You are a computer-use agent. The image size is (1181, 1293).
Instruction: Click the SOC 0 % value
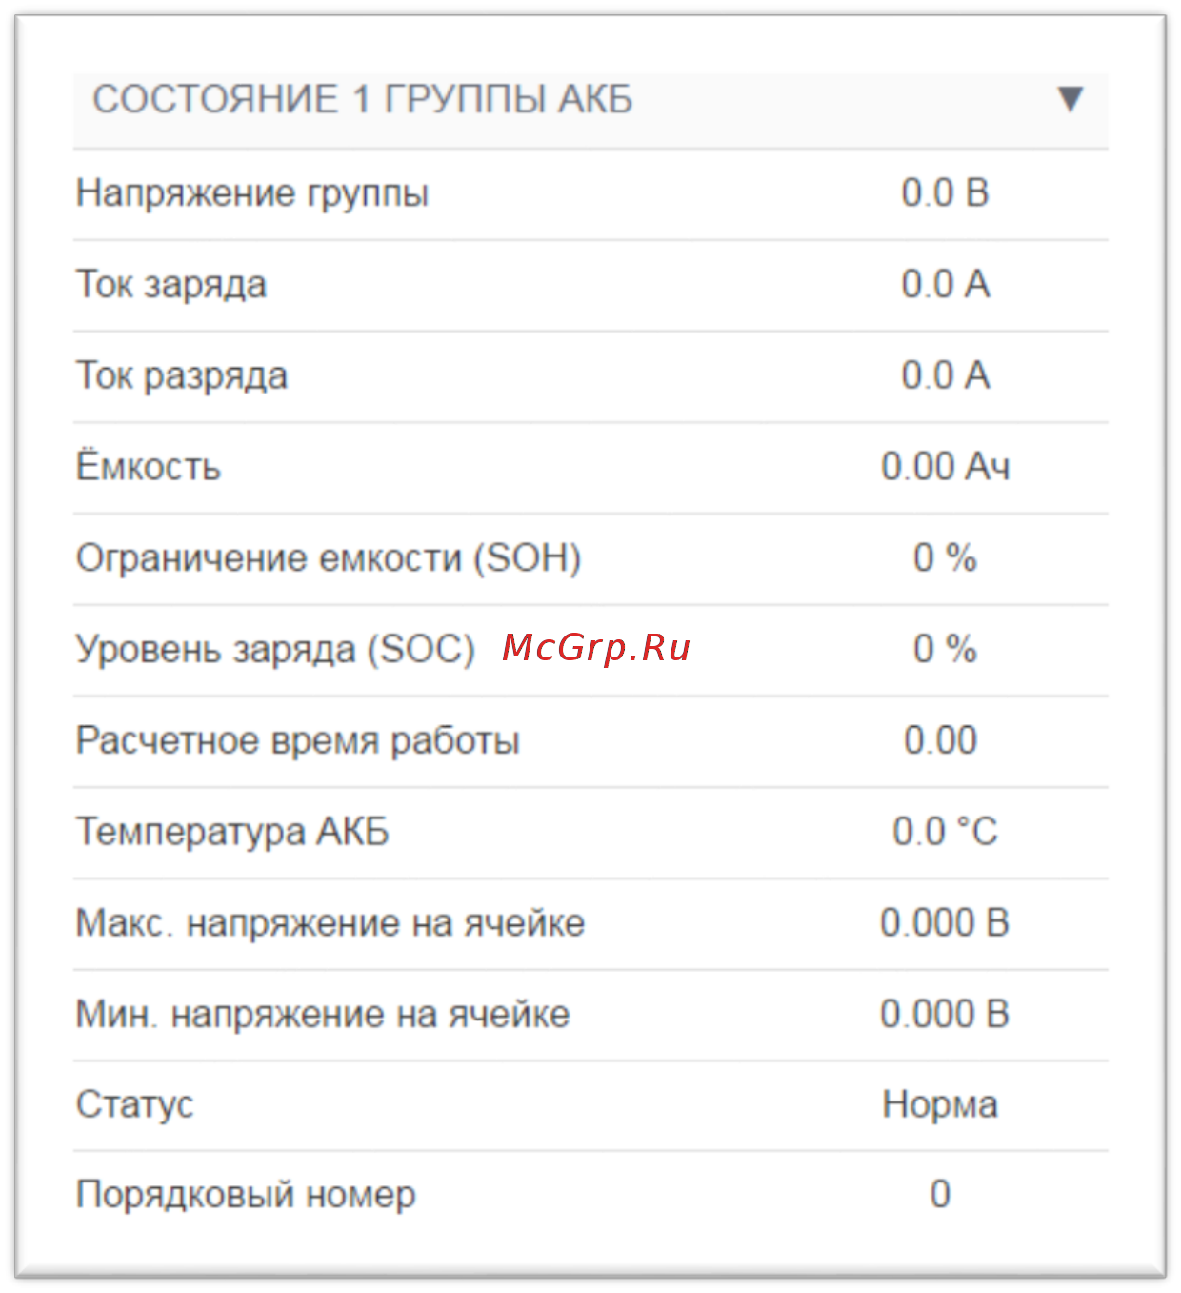point(945,649)
